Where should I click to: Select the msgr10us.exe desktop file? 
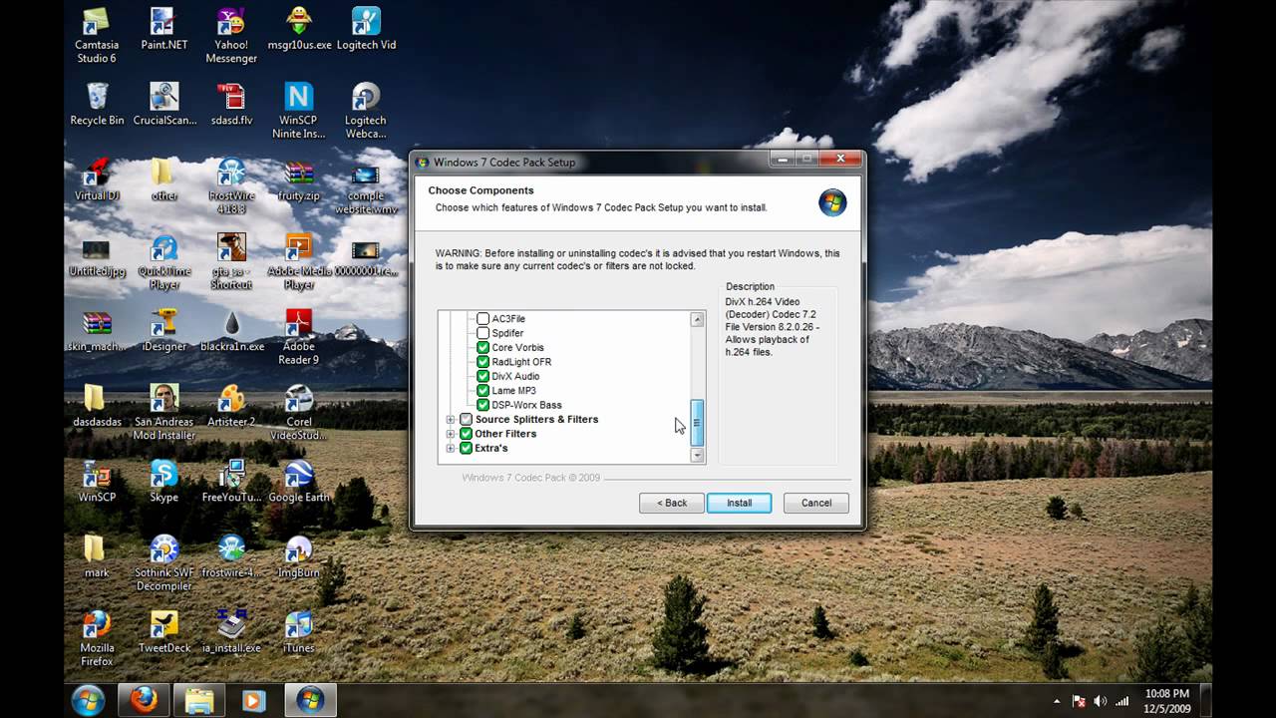[299, 28]
